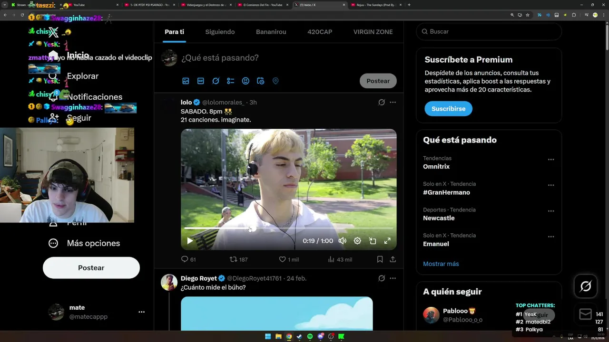Open File Explorer from the taskbar
Image resolution: width=609 pixels, height=342 pixels.
tap(278, 336)
